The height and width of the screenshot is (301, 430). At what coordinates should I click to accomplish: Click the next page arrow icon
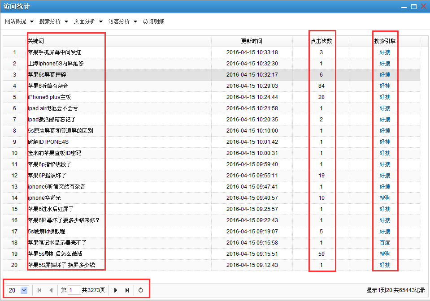pyautogui.click(x=115, y=290)
